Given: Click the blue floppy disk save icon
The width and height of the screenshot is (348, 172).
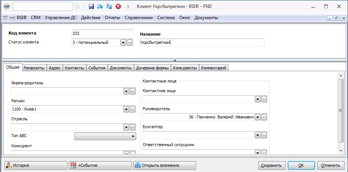Looking at the screenshot, I should 91,6.
